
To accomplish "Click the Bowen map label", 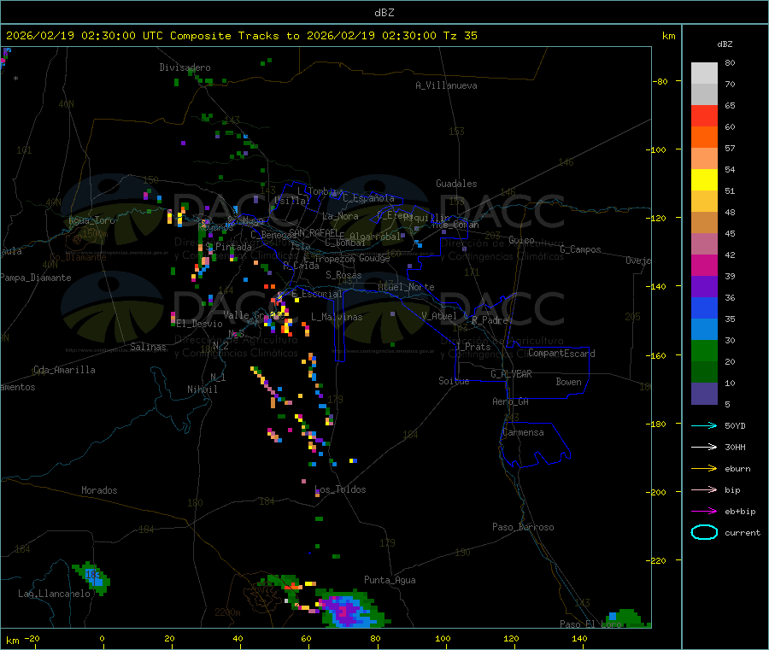I will (x=569, y=382).
